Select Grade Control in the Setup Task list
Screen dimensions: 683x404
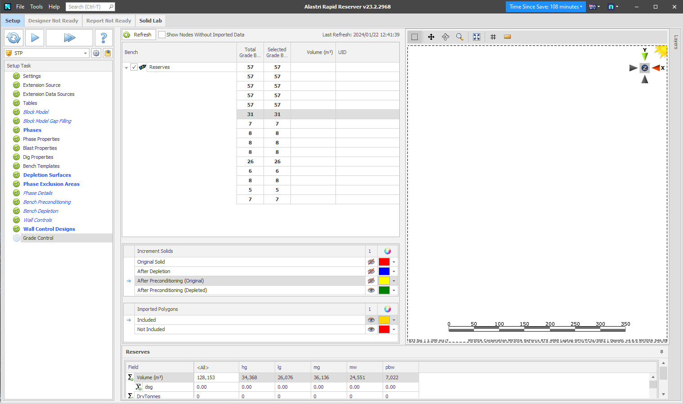coord(38,238)
